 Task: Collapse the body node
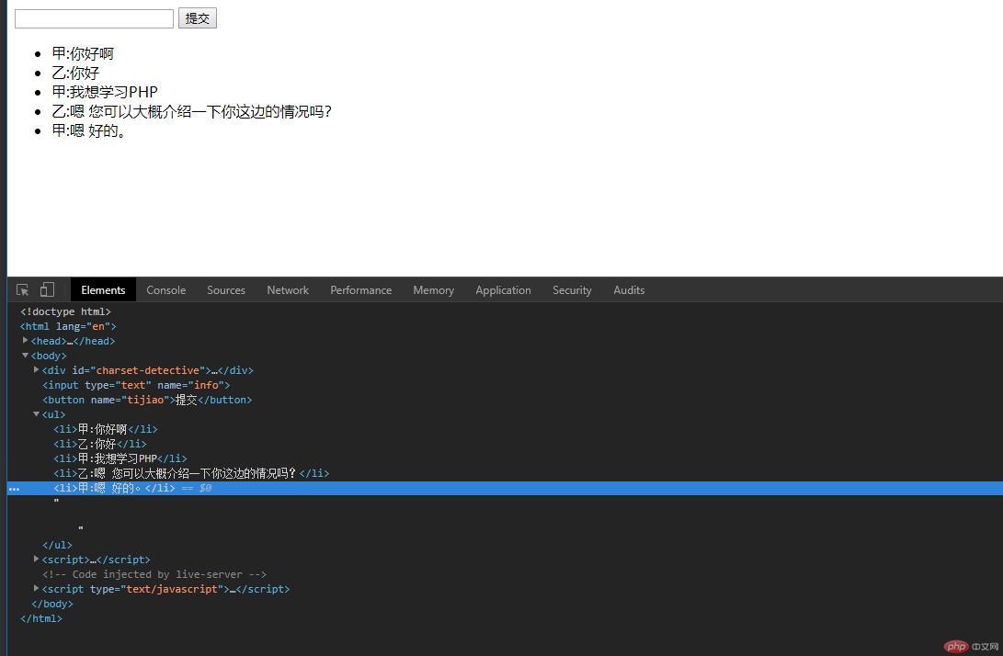[25, 356]
